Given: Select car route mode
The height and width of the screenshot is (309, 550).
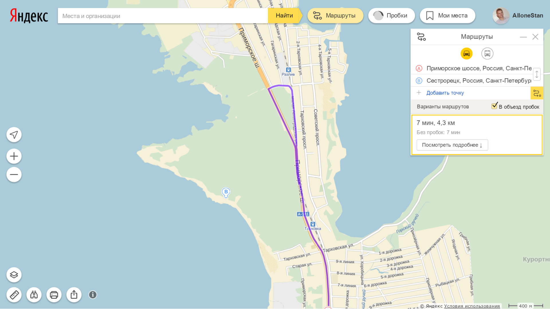Looking at the screenshot, I should [467, 54].
